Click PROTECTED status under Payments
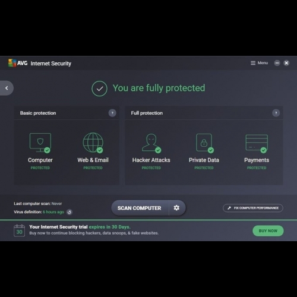 [x=257, y=168]
